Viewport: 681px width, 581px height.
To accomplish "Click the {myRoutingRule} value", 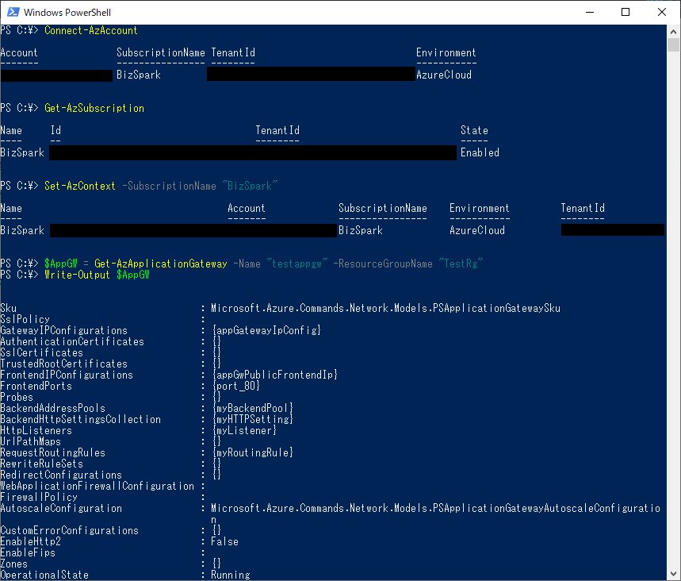I will click(252, 452).
